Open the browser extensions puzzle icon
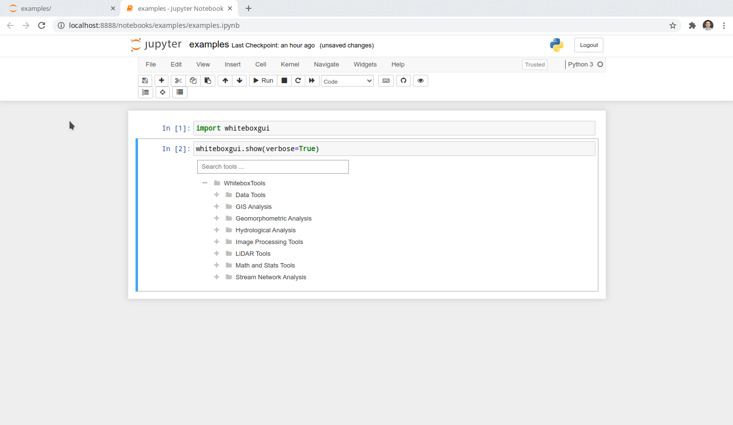733x425 pixels. [692, 25]
